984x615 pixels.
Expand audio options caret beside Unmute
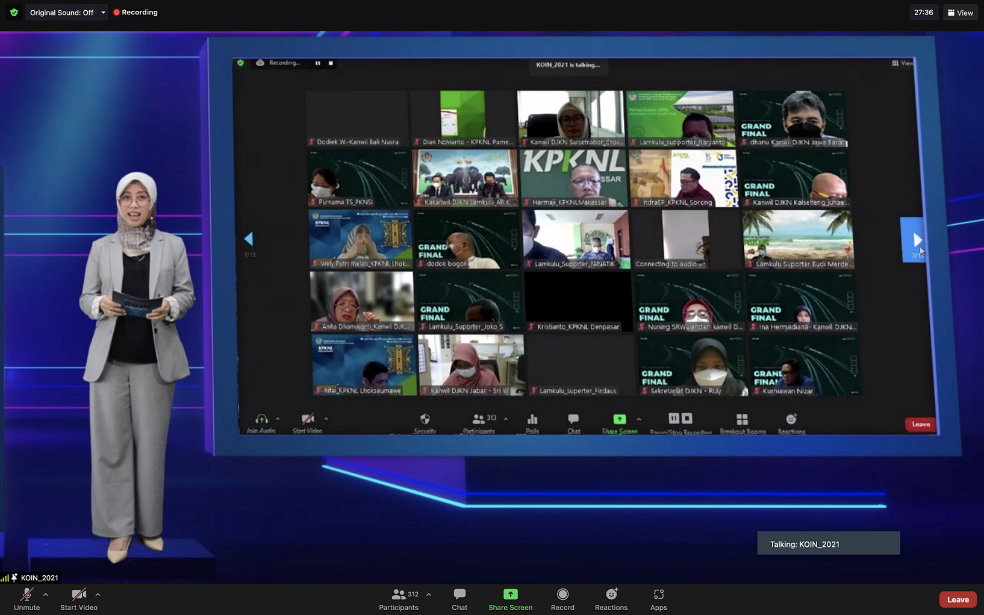click(46, 595)
